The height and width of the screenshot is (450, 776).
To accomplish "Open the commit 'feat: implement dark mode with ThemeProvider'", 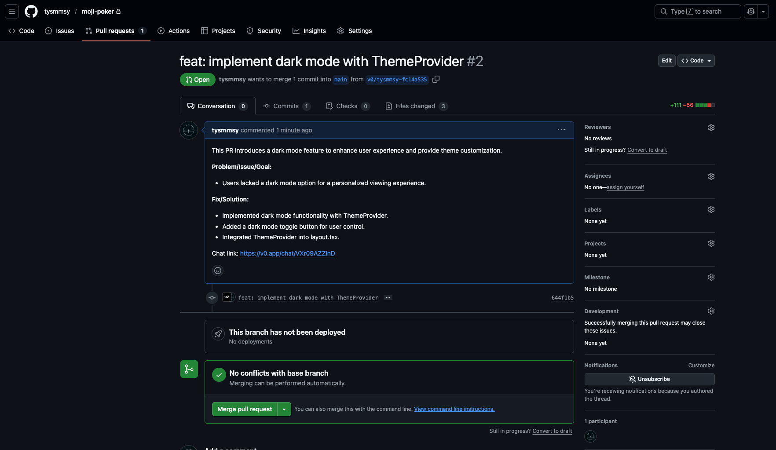I will click(308, 298).
